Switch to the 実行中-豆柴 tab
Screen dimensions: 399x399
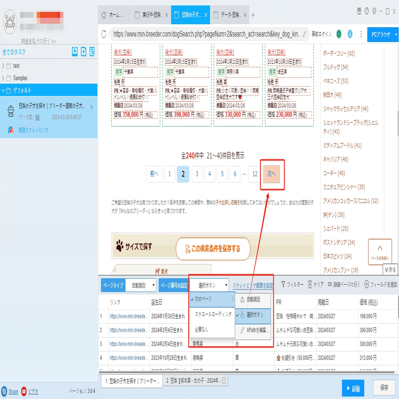click(x=151, y=15)
